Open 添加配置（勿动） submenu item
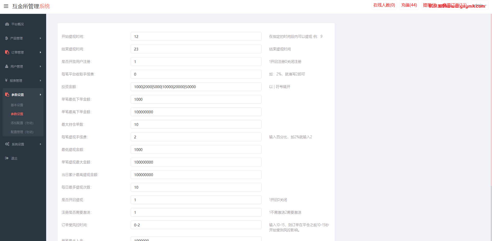Viewport: 492px width, 241px height. coord(22,123)
